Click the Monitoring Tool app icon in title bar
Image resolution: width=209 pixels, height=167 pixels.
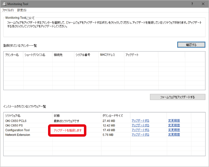[4, 4]
